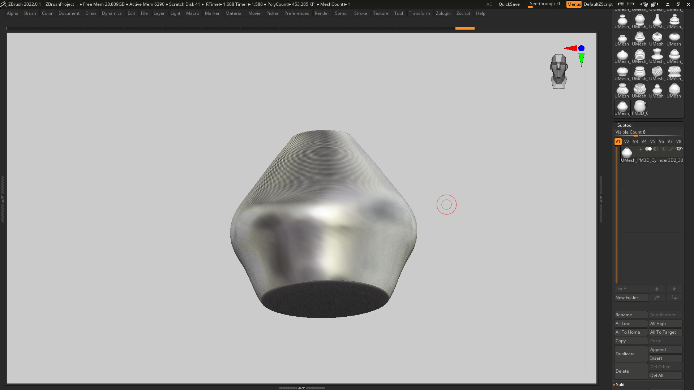Expand the left tray divider handle
Viewport: 694px width, 390px height.
2,199
